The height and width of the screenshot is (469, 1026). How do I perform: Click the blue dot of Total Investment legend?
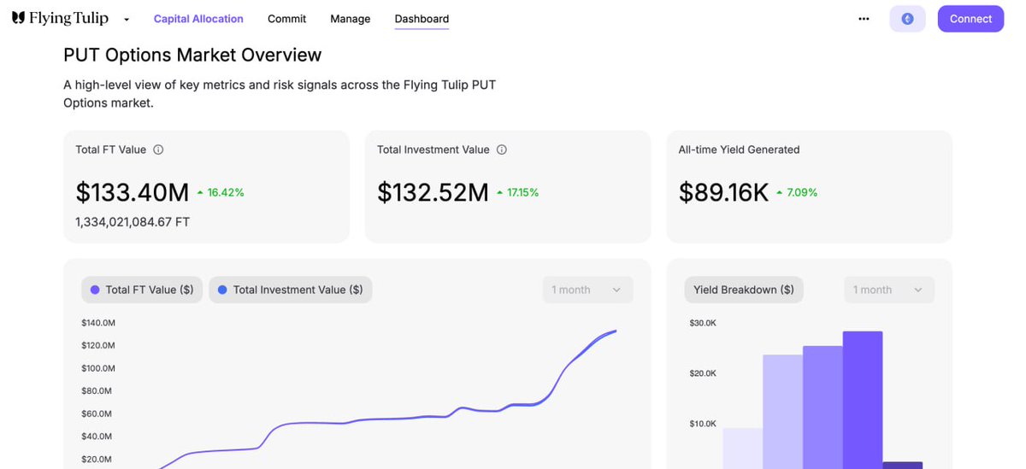click(222, 290)
